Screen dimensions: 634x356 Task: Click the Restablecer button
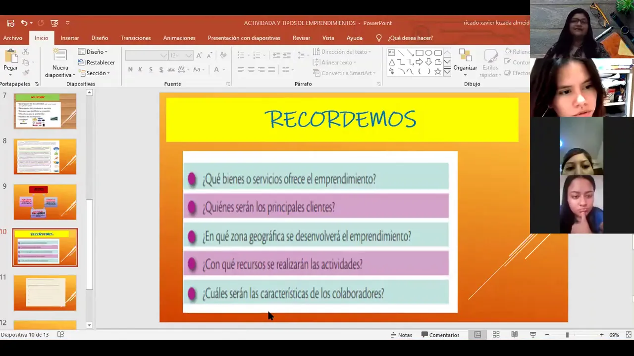click(96, 62)
